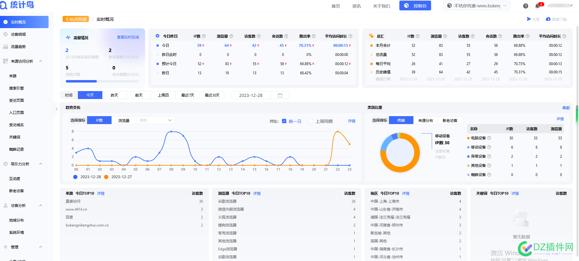Open 关于我们 in the top navigation

point(382,6)
